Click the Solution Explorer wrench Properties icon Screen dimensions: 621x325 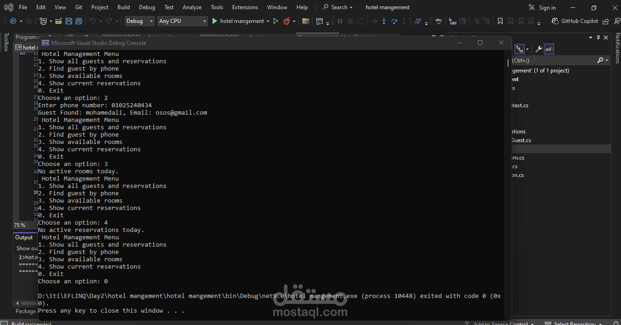539,49
